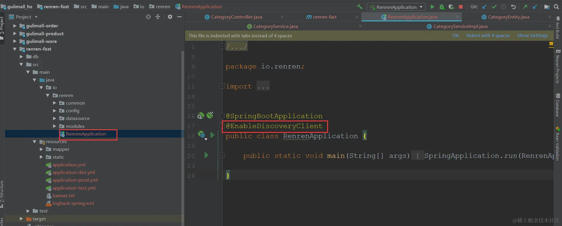Viewport: 562px width, 226px height.
Task: Expand the modules package
Action: pyautogui.click(x=54, y=126)
